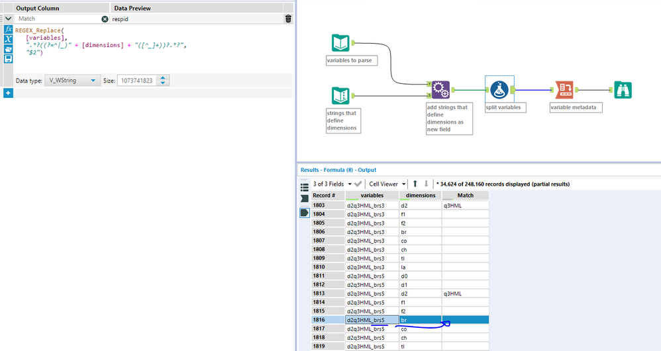
Task: Click the Size stepper for the field
Action: [164, 80]
